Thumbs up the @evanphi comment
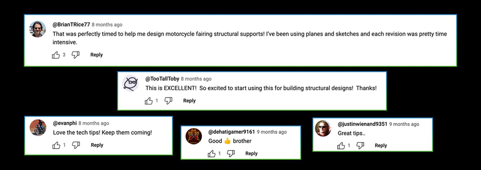This screenshot has height=170, width=481. pyautogui.click(x=57, y=145)
